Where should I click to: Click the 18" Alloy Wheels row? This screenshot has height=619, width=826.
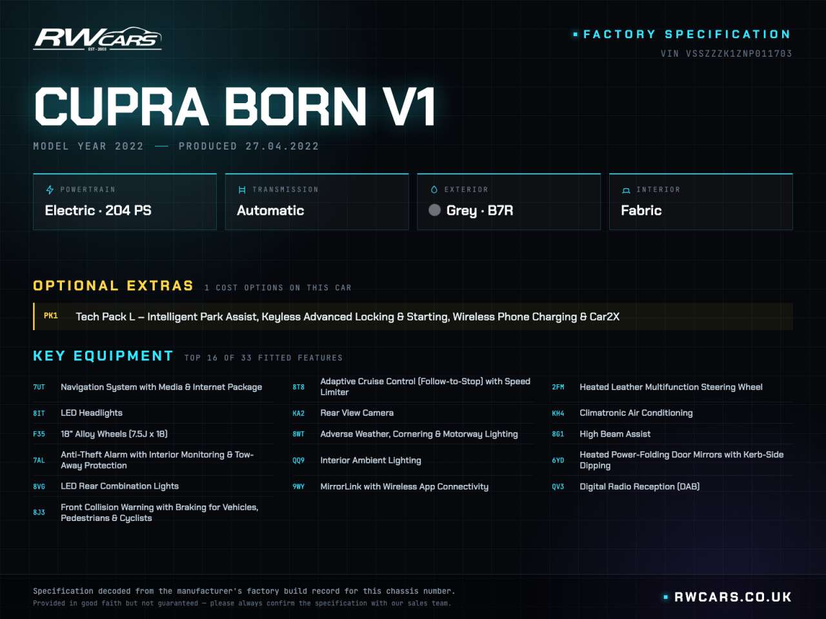point(153,434)
